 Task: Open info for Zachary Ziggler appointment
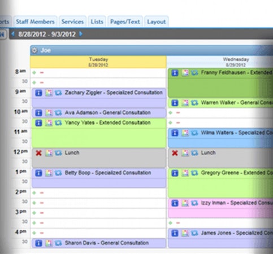tap(38, 93)
